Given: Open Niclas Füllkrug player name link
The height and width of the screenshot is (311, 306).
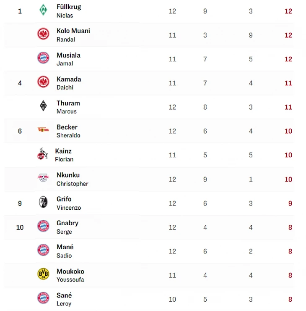Looking at the screenshot, I should coord(69,7).
